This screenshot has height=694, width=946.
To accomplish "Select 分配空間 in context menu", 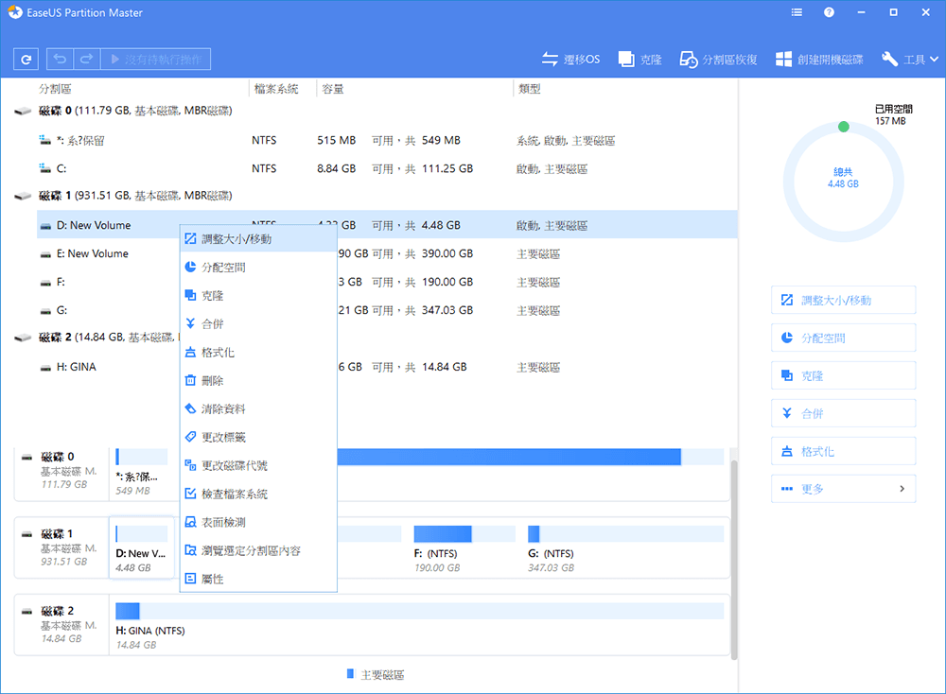I will (x=258, y=268).
